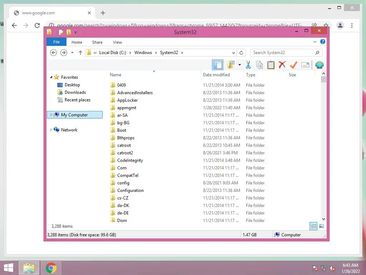Viewport: 366px width, 275px height.
Task: Switch to the View ribbon tab
Action: pyautogui.click(x=117, y=42)
